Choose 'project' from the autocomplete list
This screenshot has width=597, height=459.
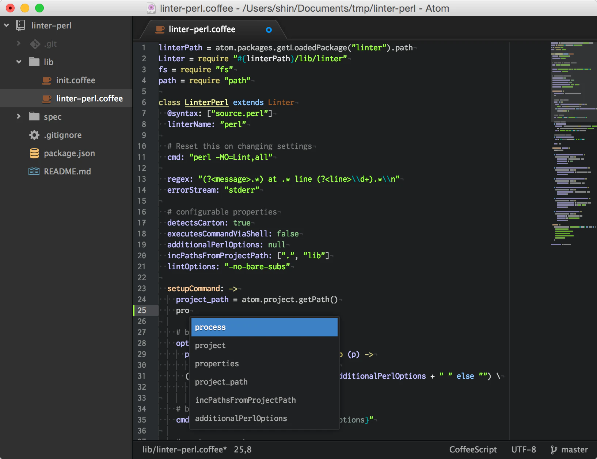(264, 346)
